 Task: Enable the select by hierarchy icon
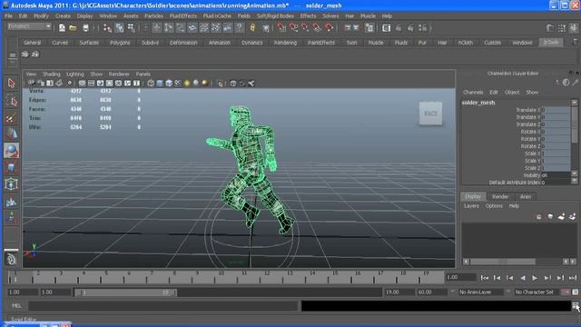[107, 28]
